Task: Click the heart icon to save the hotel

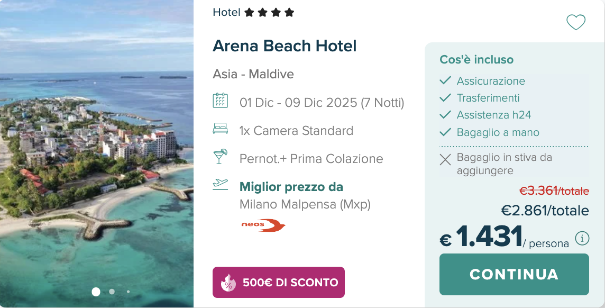Action: (576, 22)
